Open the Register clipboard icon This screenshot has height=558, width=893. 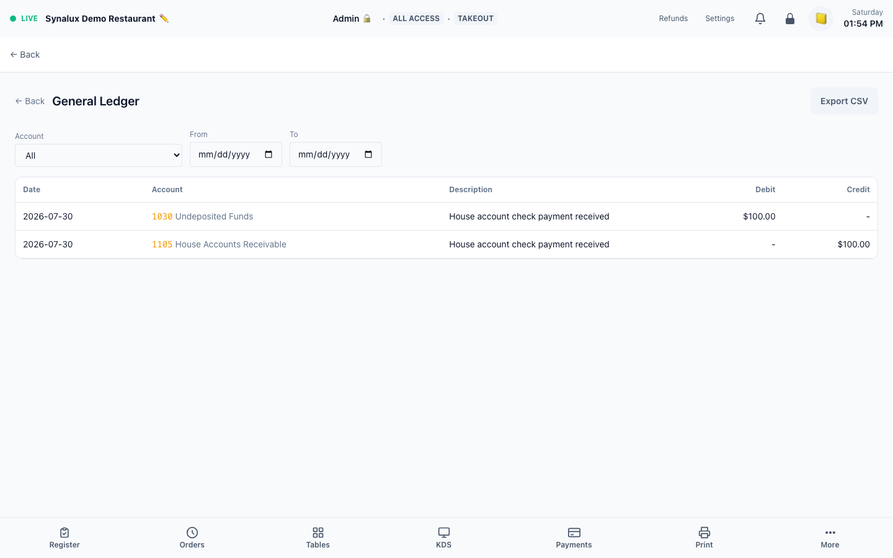(64, 533)
